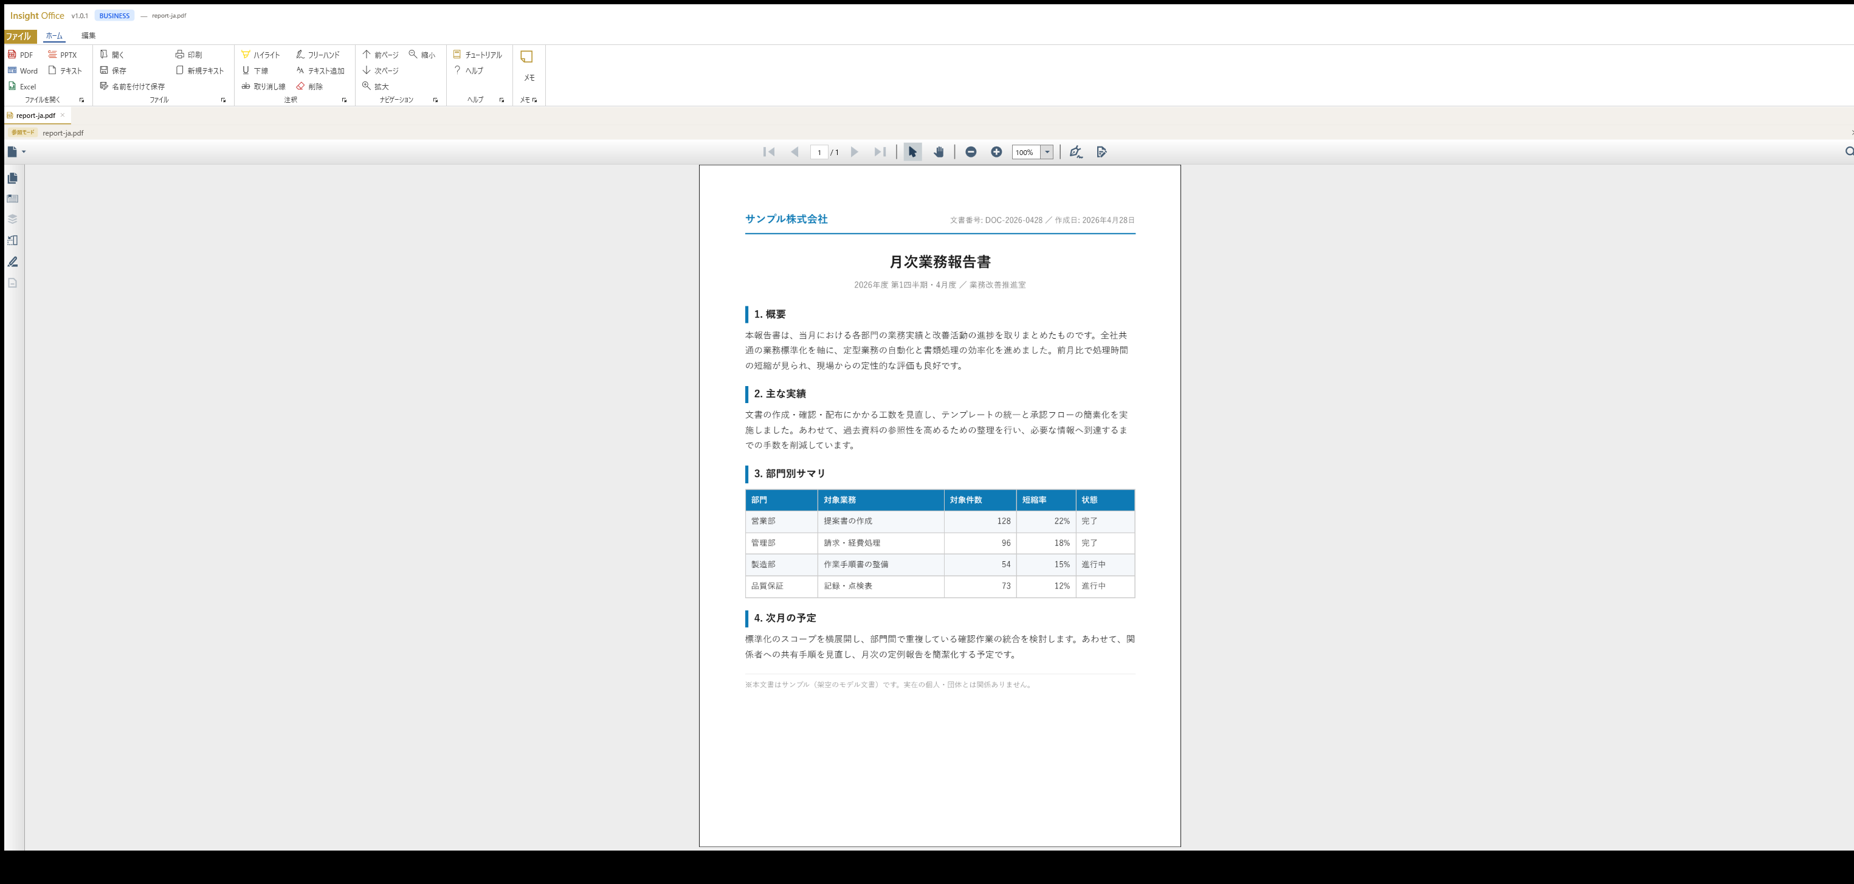Click 縮小 zoom out ribbon button
This screenshot has height=884, width=1854.
click(x=422, y=55)
